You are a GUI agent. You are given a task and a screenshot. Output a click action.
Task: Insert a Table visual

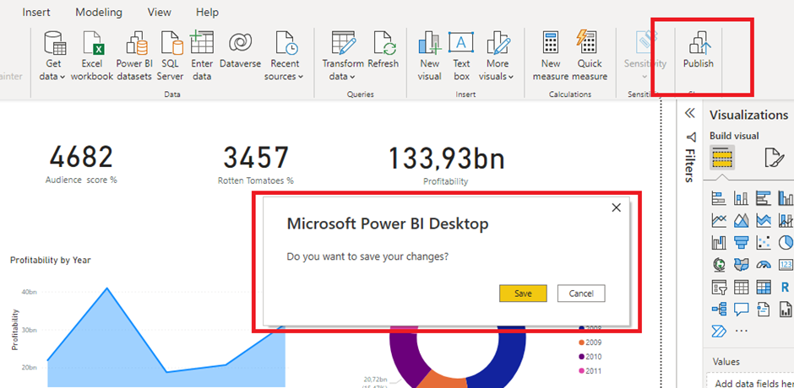[x=741, y=287]
